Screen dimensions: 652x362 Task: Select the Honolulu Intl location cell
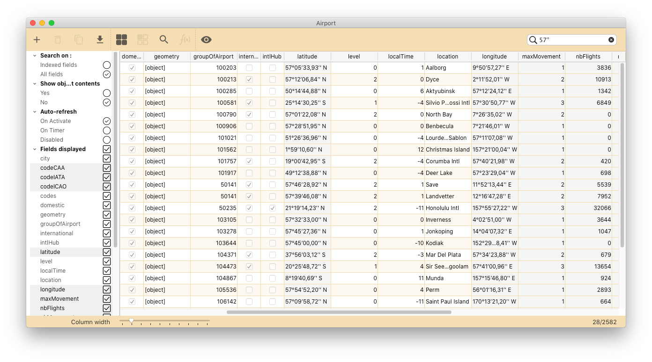(x=448, y=208)
